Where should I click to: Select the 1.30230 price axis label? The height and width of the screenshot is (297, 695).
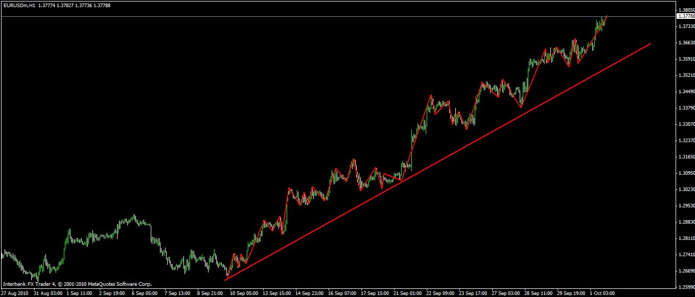pos(686,189)
